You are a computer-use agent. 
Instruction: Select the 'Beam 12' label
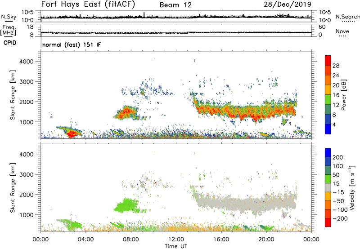175,5
